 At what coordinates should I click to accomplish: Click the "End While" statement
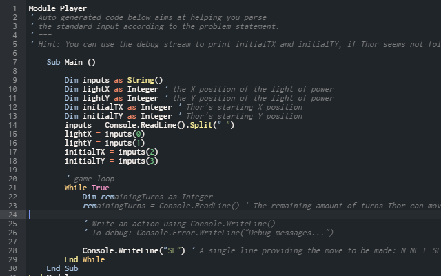[x=84, y=259]
